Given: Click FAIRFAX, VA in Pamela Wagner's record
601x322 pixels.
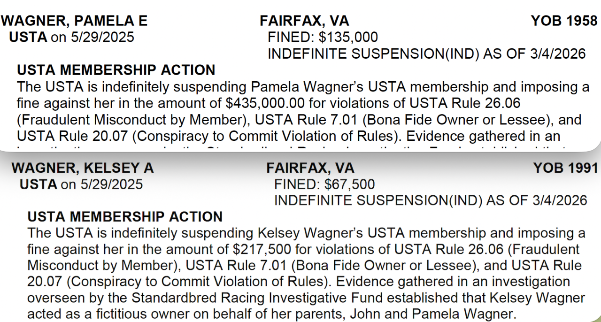Looking at the screenshot, I should (304, 21).
